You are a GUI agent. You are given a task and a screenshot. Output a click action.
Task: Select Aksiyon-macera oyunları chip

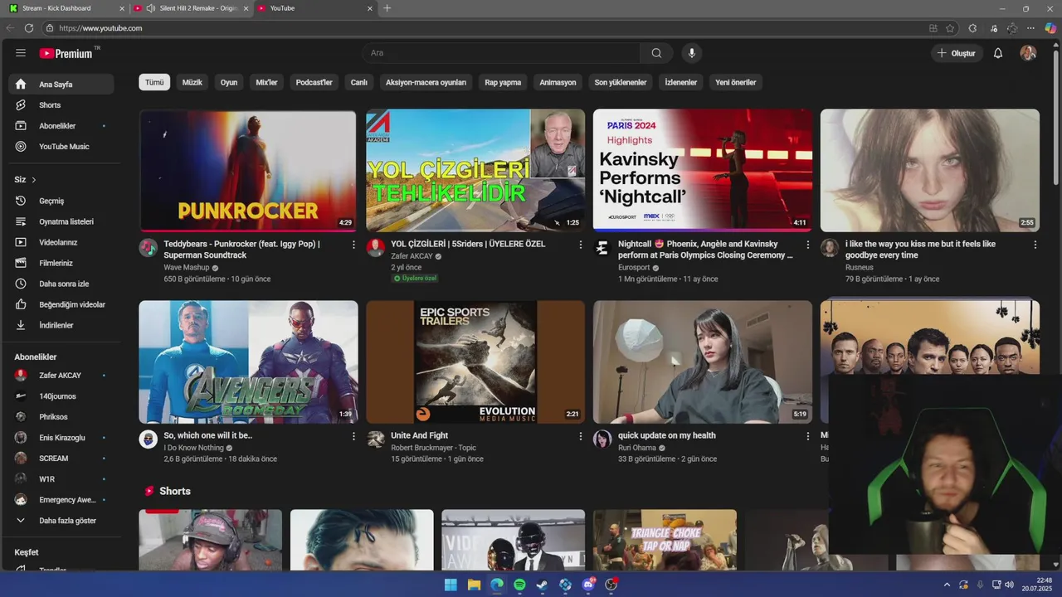pyautogui.click(x=426, y=82)
